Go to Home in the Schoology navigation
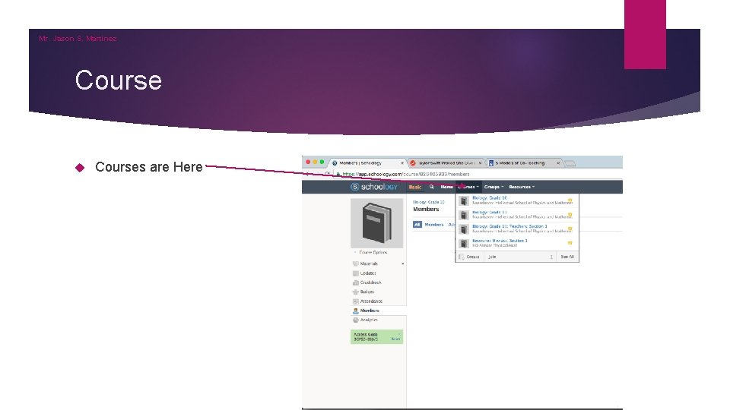730x410 pixels. pos(446,187)
